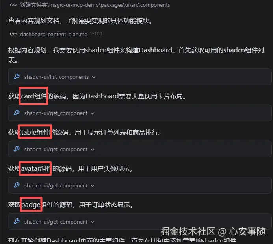Click the get_component label below the avatar line
The height and width of the screenshot is (244, 273).
pyautogui.click(x=56, y=186)
